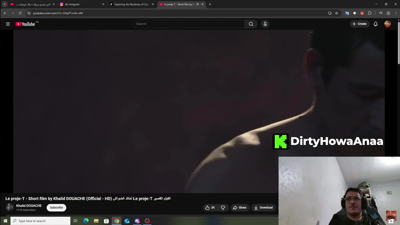
Task: Close the Exploring the Mysteries tab
Action: [153, 4]
